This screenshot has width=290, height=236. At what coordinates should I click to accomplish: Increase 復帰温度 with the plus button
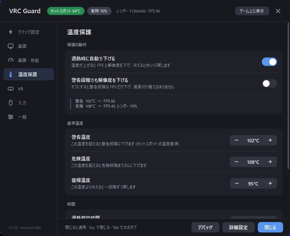click(x=270, y=183)
